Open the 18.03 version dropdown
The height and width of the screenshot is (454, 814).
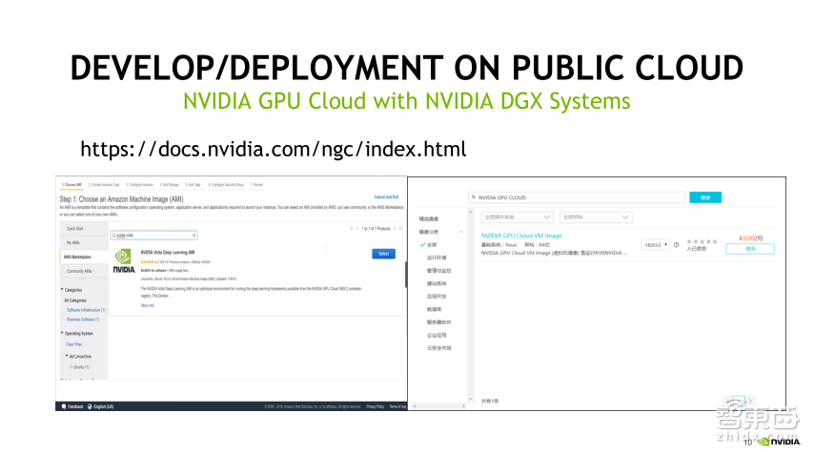click(655, 245)
